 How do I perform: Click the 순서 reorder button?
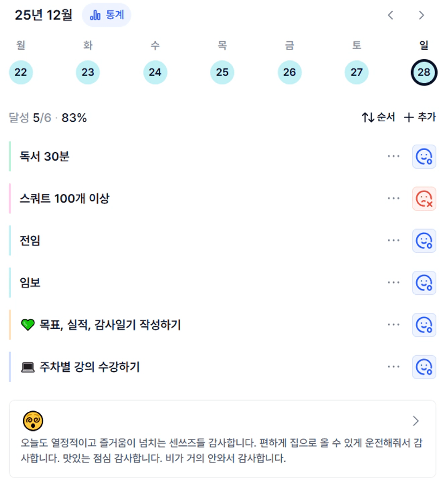click(x=378, y=117)
